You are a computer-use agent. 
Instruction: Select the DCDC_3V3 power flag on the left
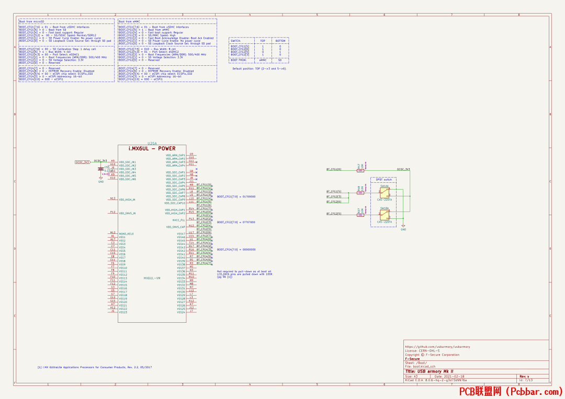(x=82, y=162)
